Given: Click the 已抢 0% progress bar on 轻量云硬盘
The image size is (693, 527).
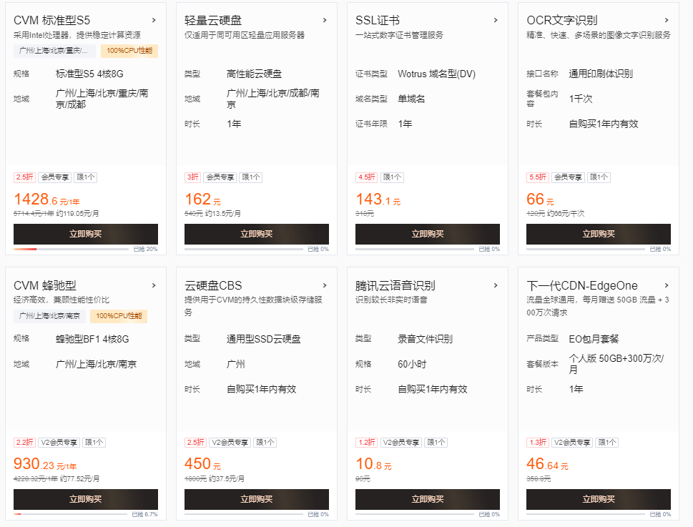Looking at the screenshot, I should pos(244,249).
